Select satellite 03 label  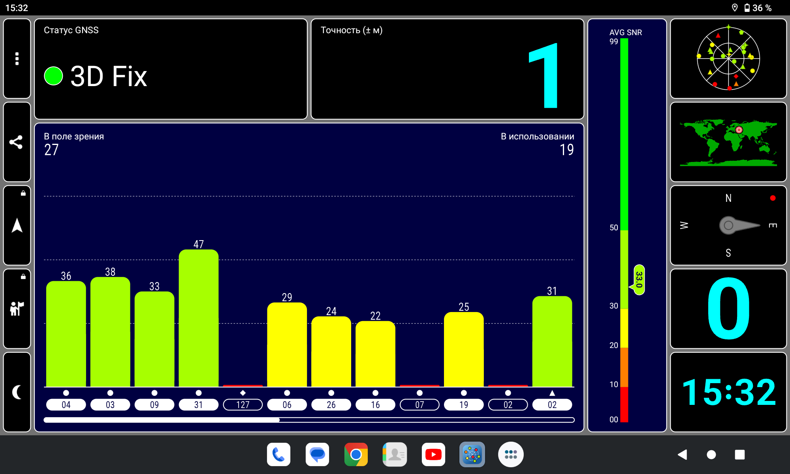110,405
